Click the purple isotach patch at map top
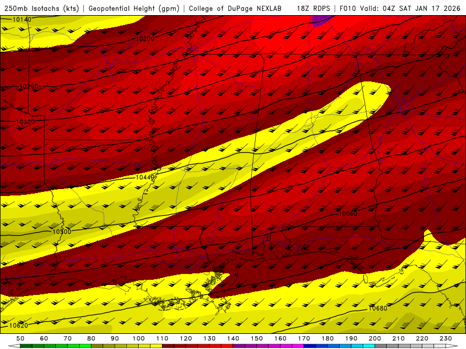Screen dimensions: 466x349 (322, 20)
